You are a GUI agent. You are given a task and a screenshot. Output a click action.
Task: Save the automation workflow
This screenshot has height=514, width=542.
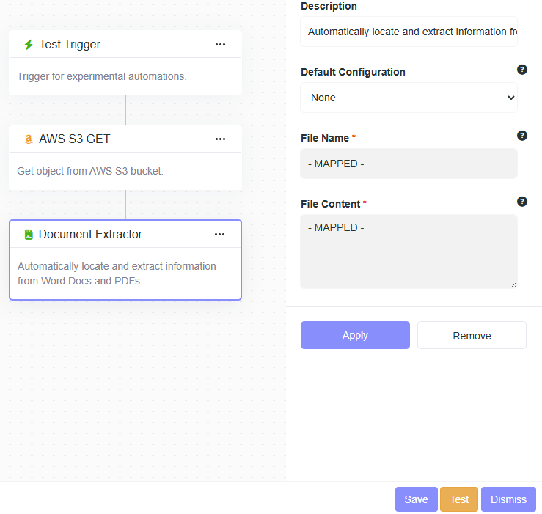(416, 499)
